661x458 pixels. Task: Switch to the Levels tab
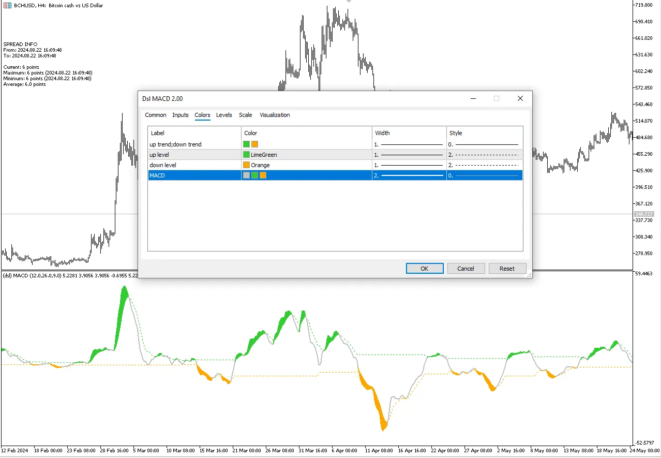(x=224, y=115)
